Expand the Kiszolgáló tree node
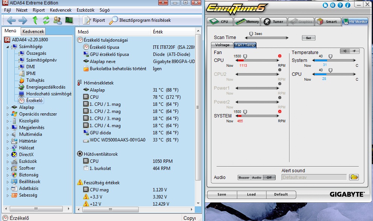 pyautogui.click(x=8, y=121)
